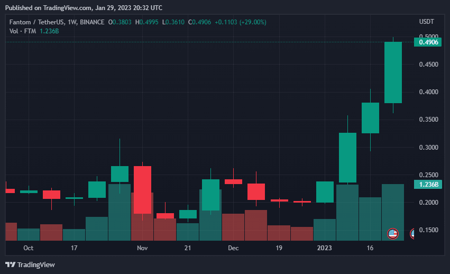Click the change value +0.1103 (+29.00%)
This screenshot has width=450, height=274.
click(x=241, y=22)
